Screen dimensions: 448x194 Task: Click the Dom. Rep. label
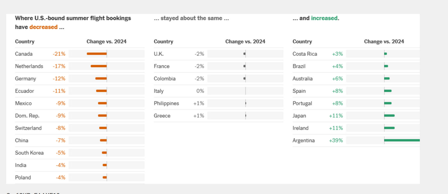(27, 116)
